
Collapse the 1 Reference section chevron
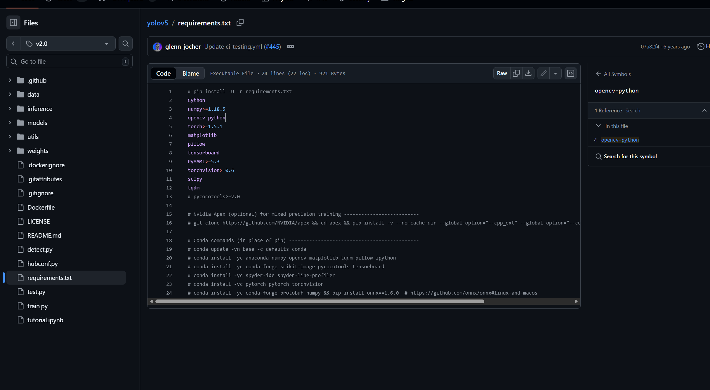(x=704, y=110)
